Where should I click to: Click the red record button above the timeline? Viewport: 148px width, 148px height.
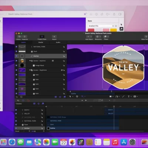pyautogui.click(x=28, y=101)
